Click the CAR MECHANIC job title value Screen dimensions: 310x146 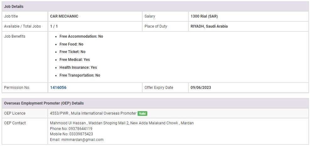(x=64, y=16)
